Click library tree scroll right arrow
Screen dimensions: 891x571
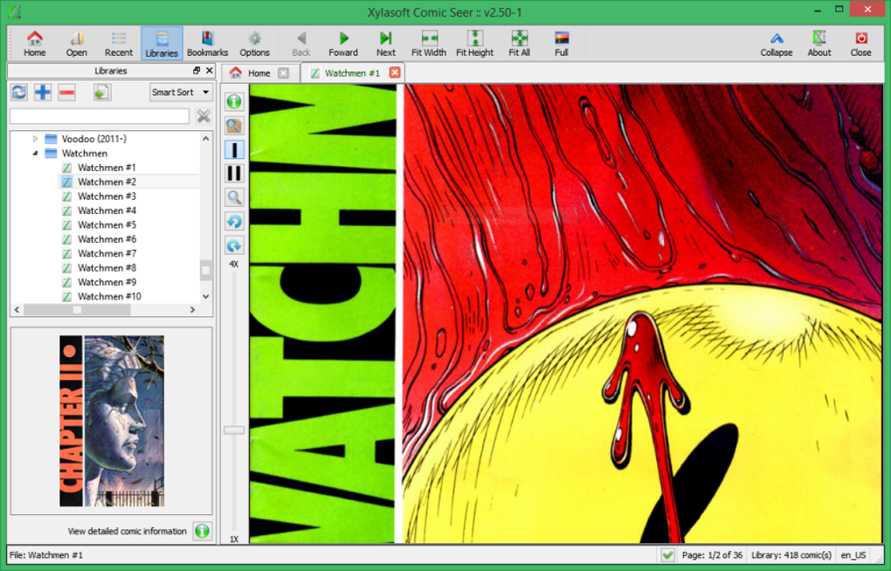click(x=193, y=310)
